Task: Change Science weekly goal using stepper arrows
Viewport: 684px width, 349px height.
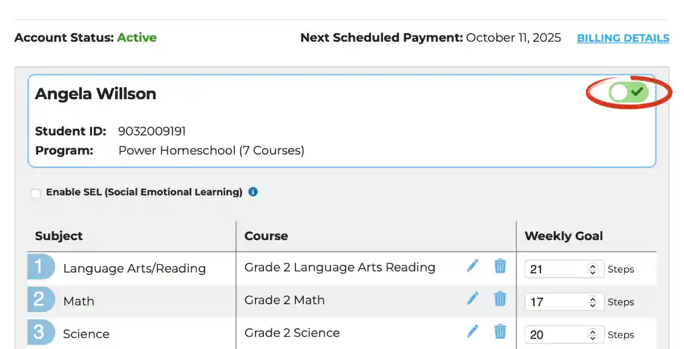Action: click(593, 334)
